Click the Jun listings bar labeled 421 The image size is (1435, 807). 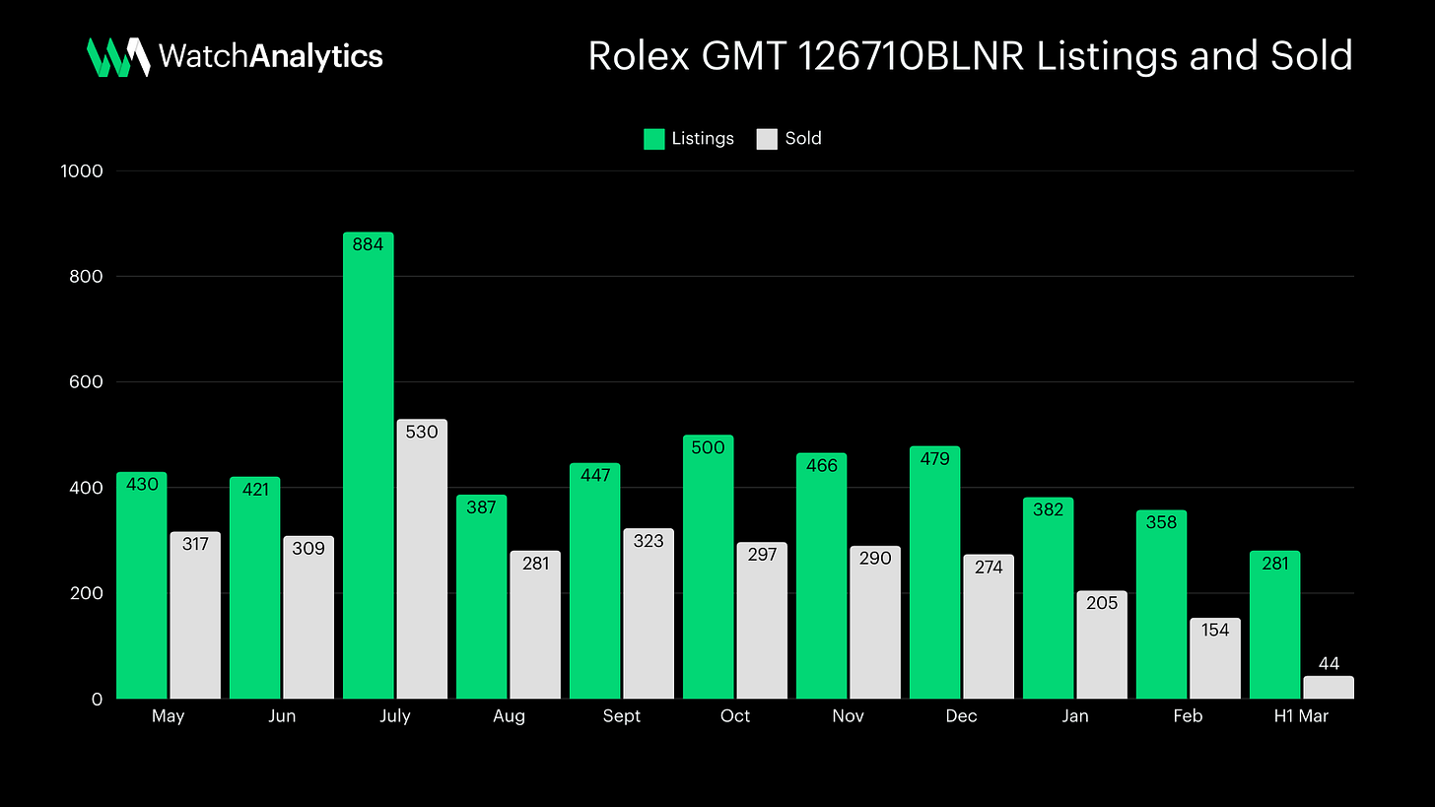tap(255, 587)
